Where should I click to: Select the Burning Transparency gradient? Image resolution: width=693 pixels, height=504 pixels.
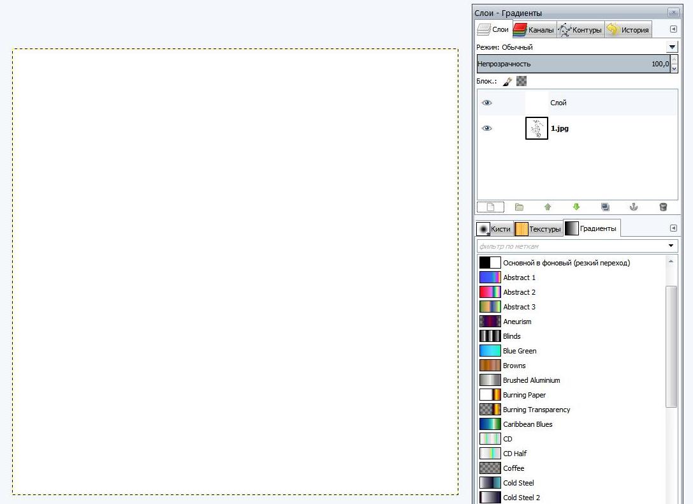pyautogui.click(x=572, y=410)
